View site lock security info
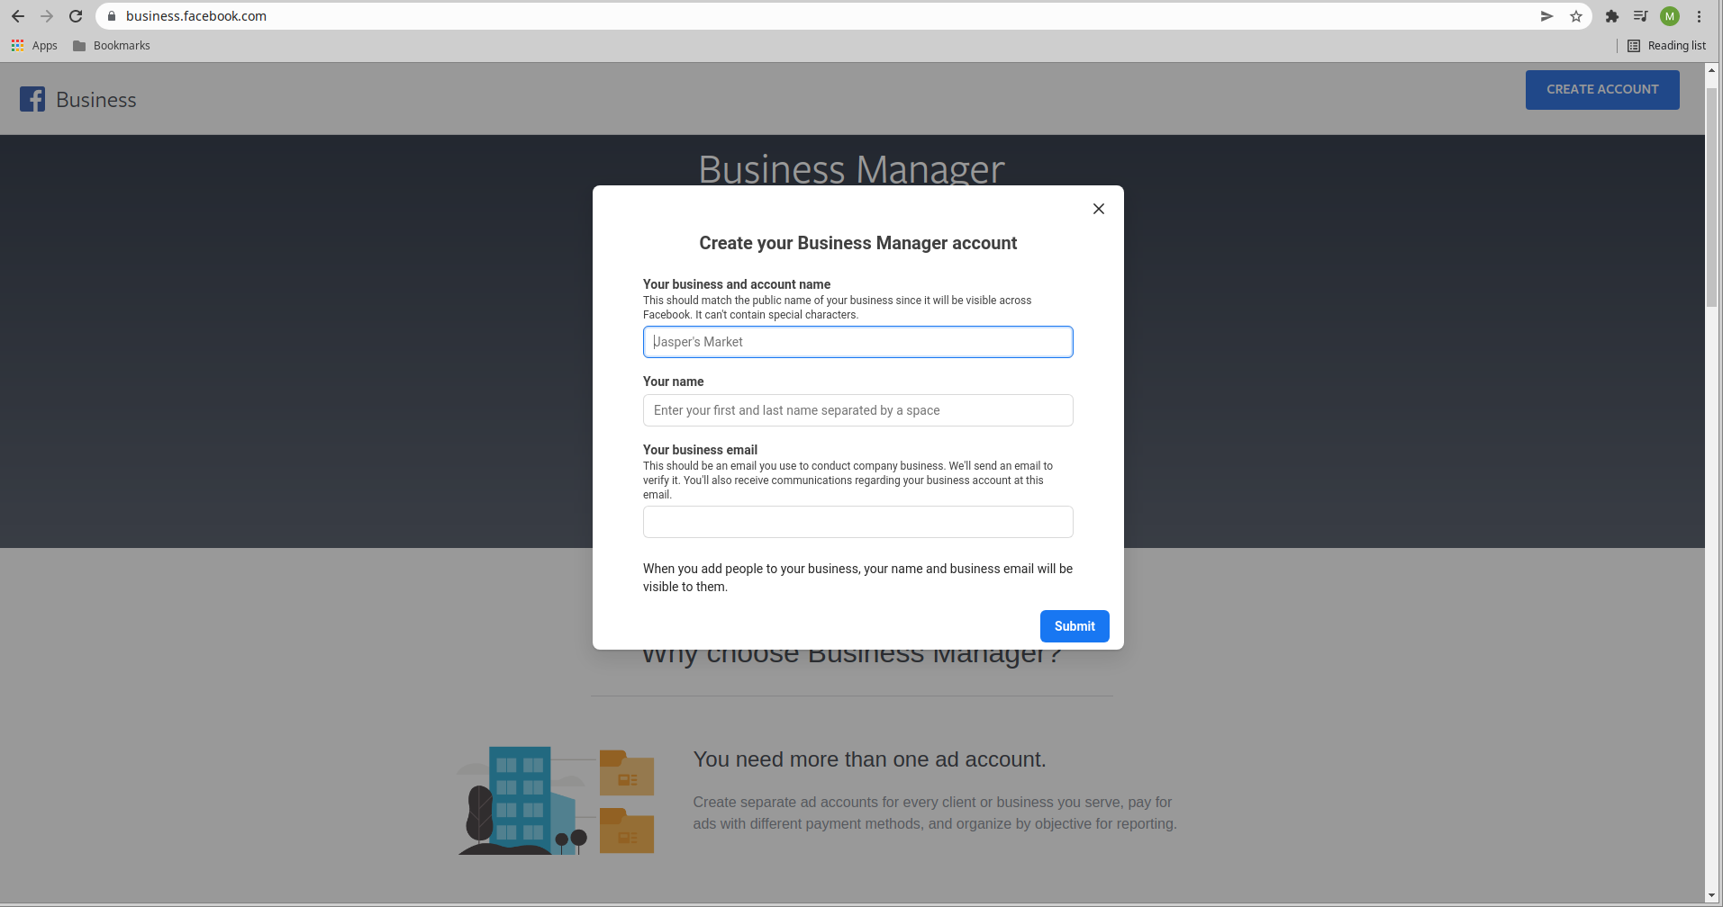 (112, 16)
